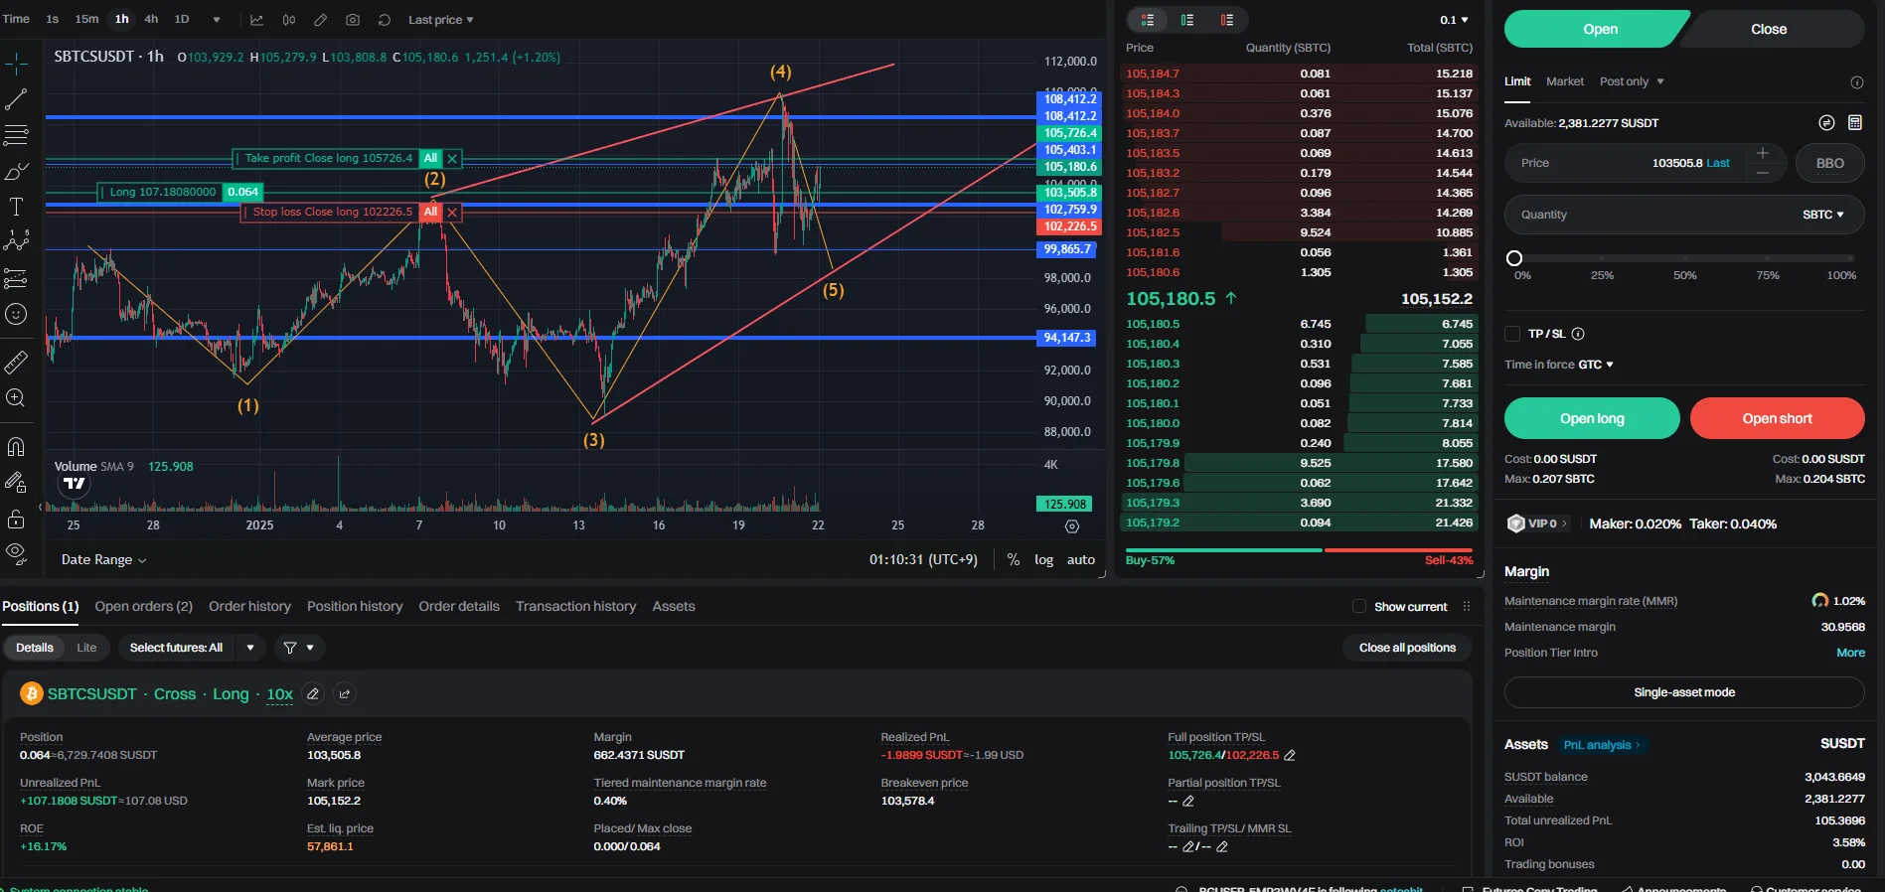
Task: Toggle magnet mode for drawings
Action: point(16,447)
